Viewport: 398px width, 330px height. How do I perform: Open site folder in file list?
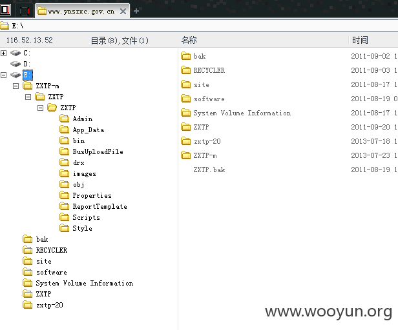(202, 84)
